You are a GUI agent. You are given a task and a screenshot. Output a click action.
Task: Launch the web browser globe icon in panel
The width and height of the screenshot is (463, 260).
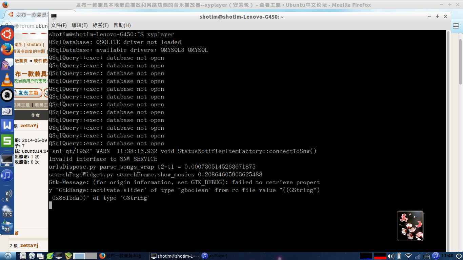(x=32, y=256)
